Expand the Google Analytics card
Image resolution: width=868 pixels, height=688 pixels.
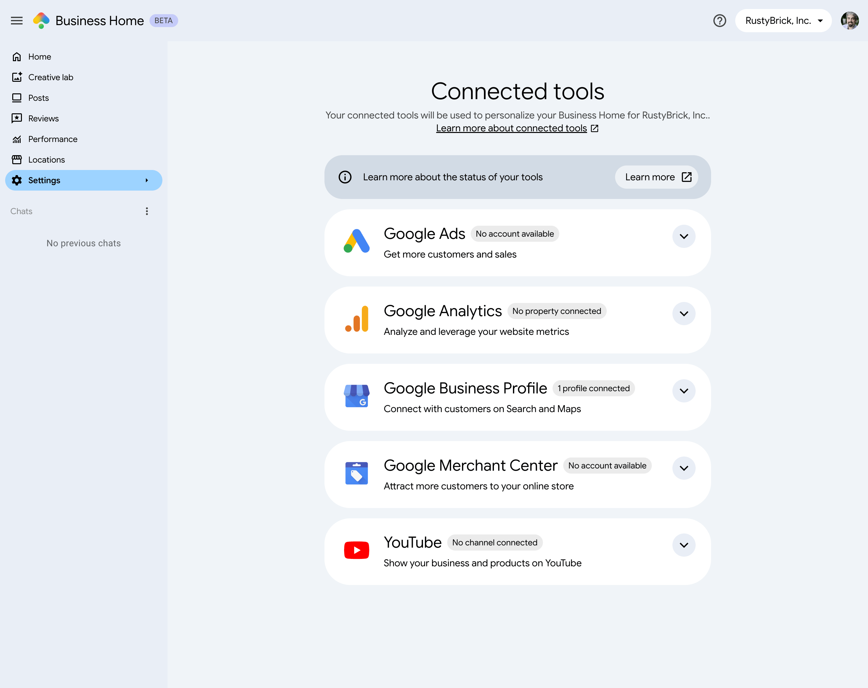[684, 314]
